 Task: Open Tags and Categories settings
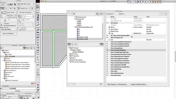[9, 34]
